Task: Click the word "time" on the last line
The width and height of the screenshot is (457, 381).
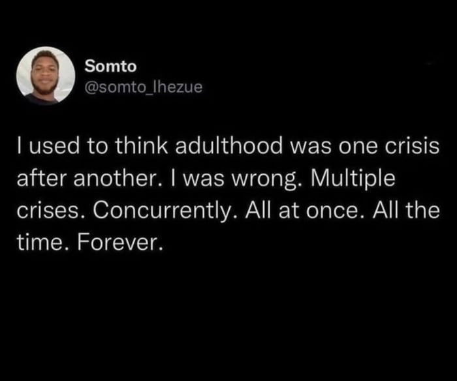Action: pyautogui.click(x=35, y=244)
